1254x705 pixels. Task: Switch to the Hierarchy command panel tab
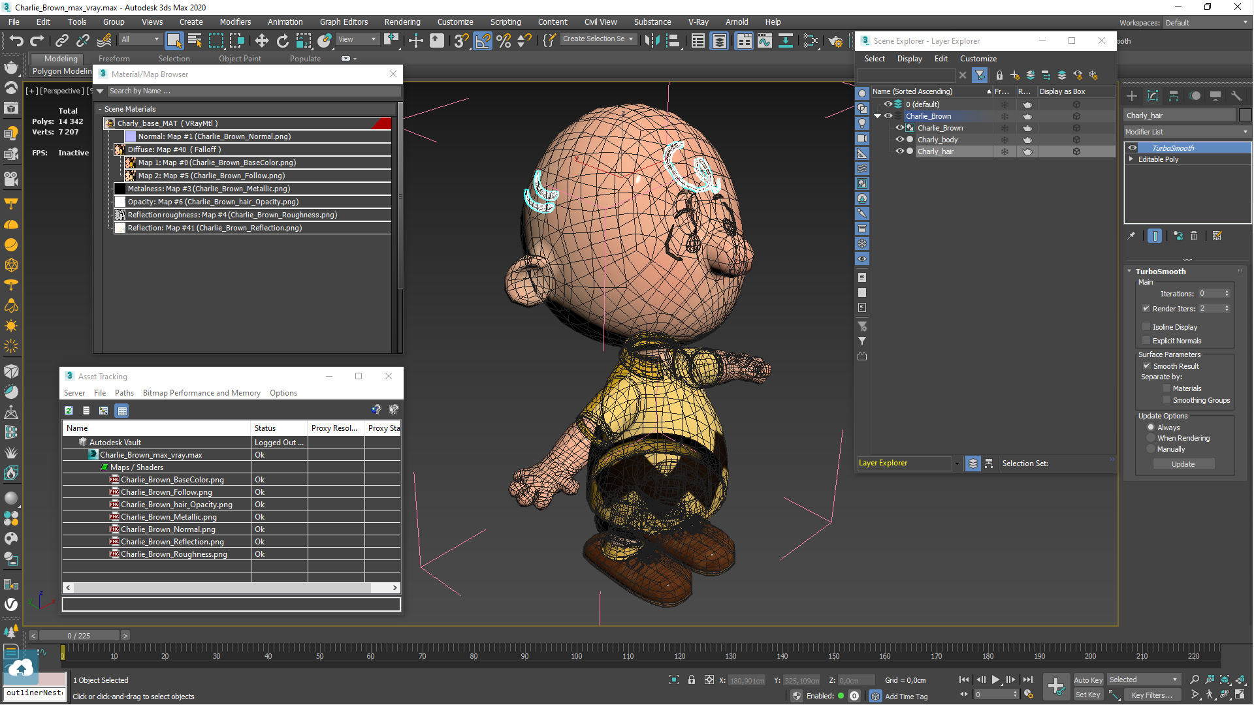point(1174,96)
